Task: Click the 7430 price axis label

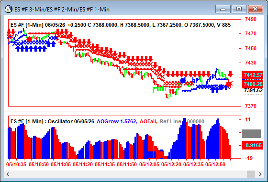Action: pyautogui.click(x=251, y=63)
